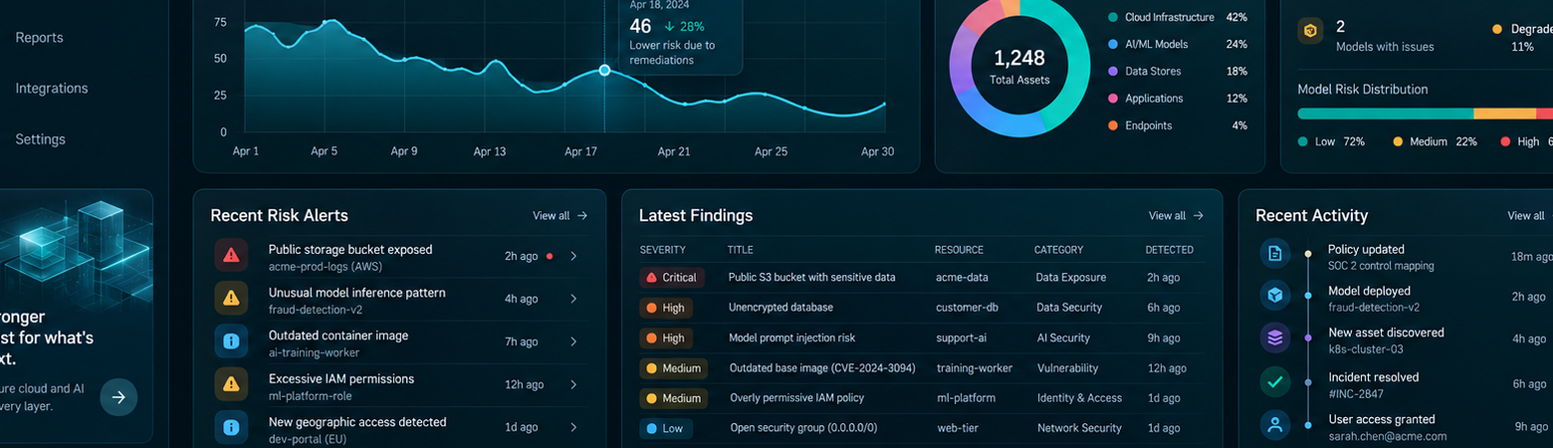Click the support-ai resource cell

tap(963, 338)
